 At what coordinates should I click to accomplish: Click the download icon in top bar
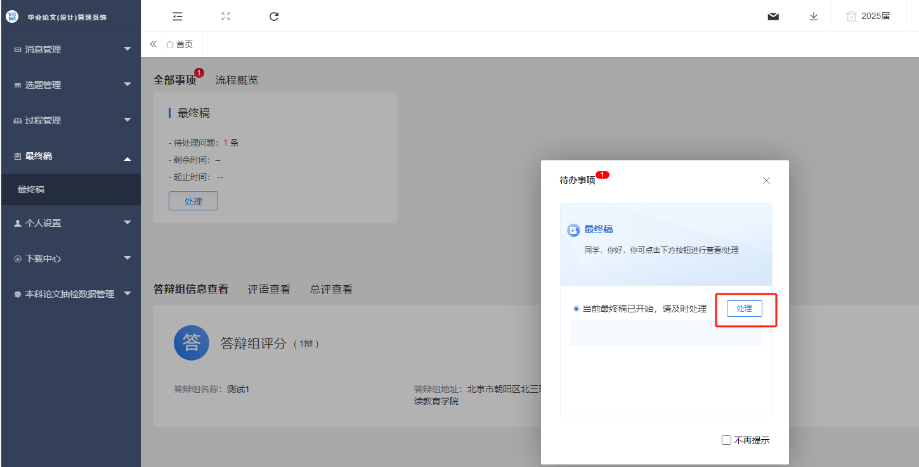coord(814,16)
